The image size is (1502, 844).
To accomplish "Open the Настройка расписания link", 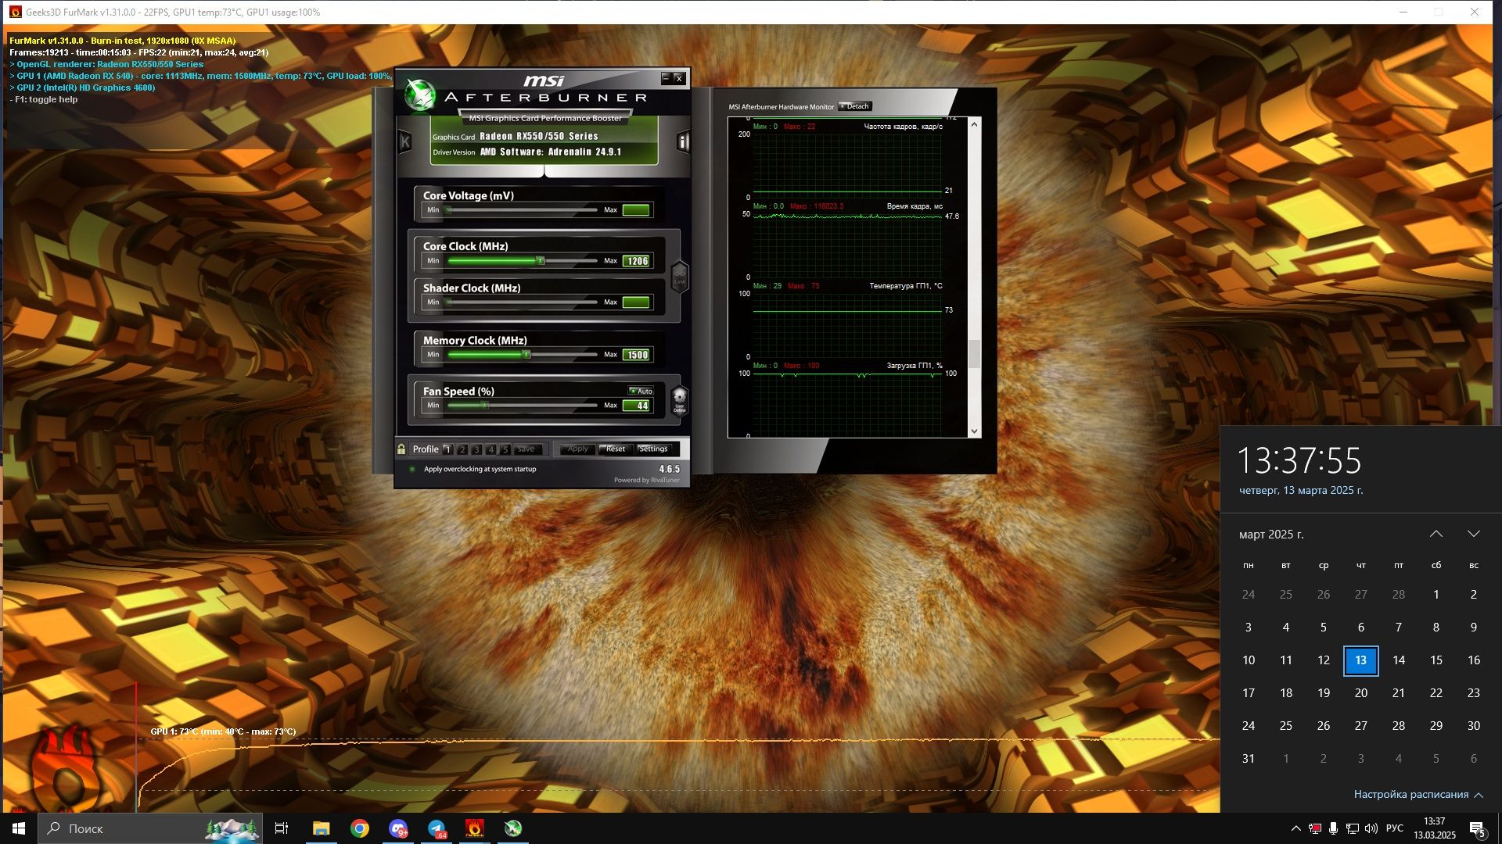I will 1411,794.
